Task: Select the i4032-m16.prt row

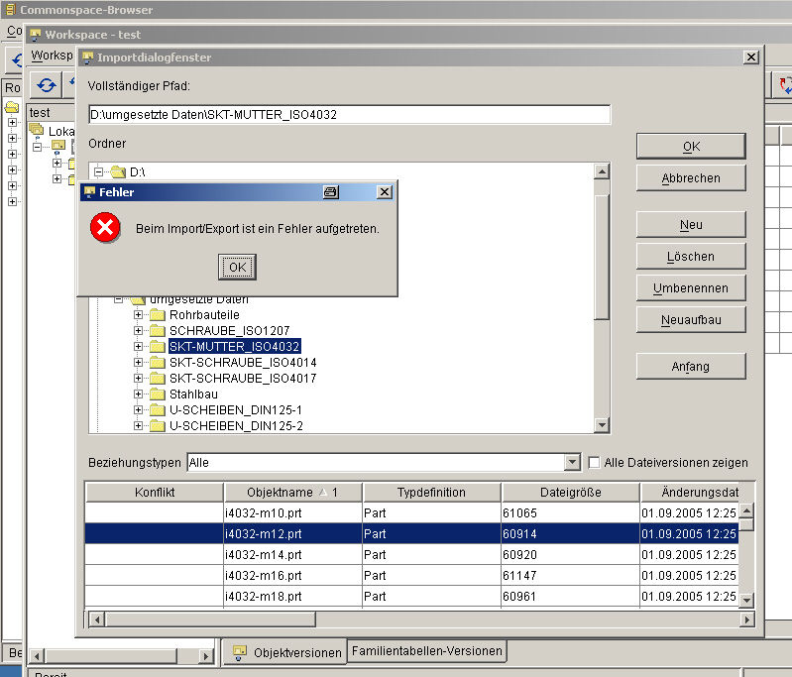Action: click(x=411, y=575)
